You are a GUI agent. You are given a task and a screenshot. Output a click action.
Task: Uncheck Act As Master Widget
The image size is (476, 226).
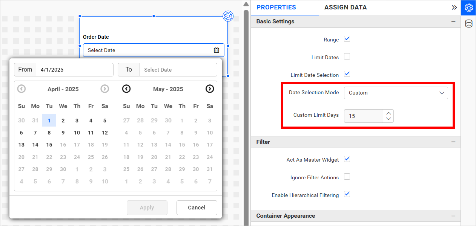click(x=347, y=159)
